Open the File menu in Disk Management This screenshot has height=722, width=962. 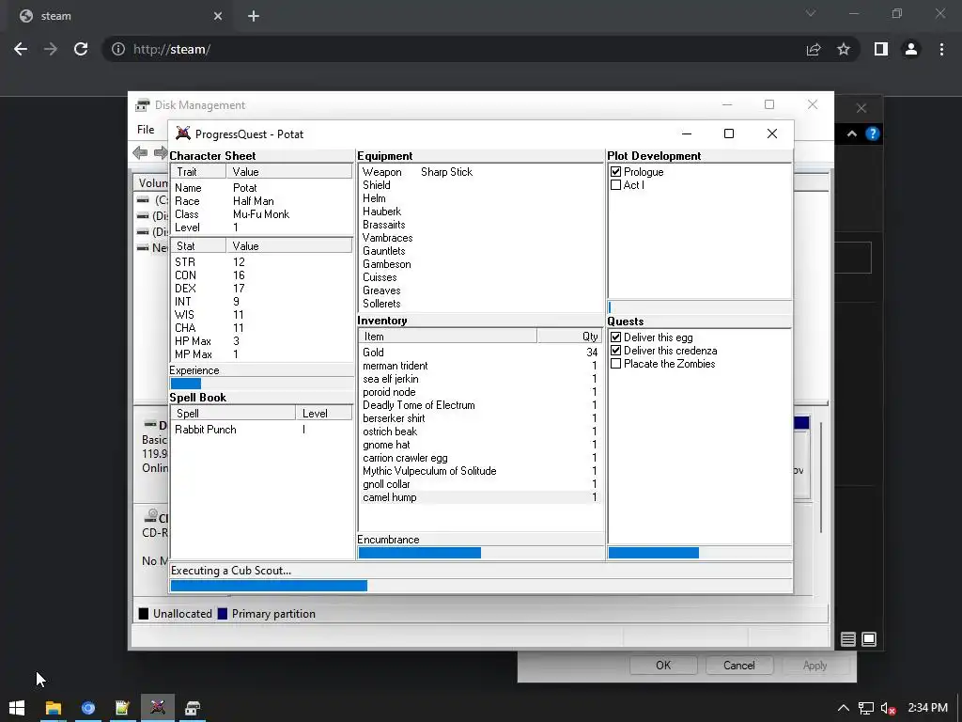[x=146, y=130]
